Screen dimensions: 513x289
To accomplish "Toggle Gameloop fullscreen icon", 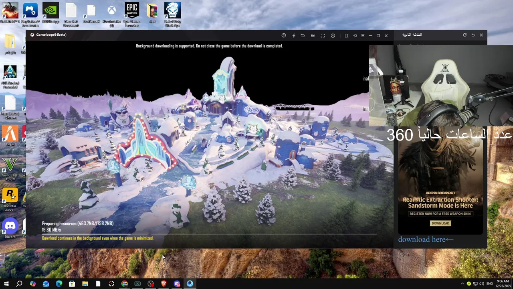I will pos(323,35).
